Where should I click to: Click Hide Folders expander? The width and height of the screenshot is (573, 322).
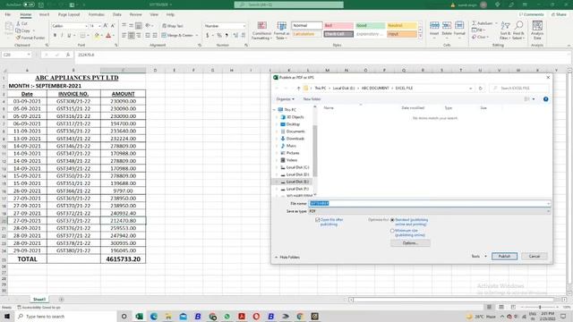click(287, 258)
